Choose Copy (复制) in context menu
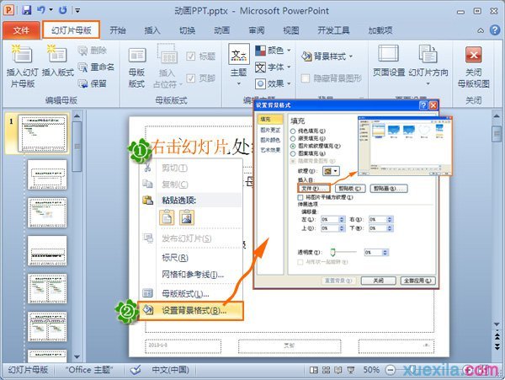 [x=174, y=184]
